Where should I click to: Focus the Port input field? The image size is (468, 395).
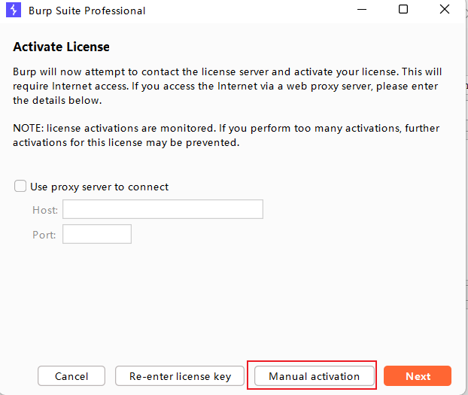pyautogui.click(x=97, y=234)
